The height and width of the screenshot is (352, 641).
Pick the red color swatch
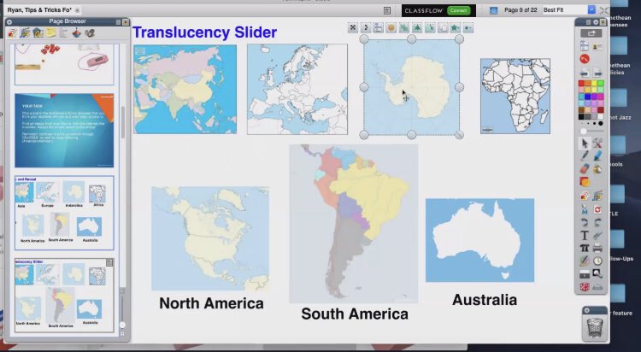581,84
